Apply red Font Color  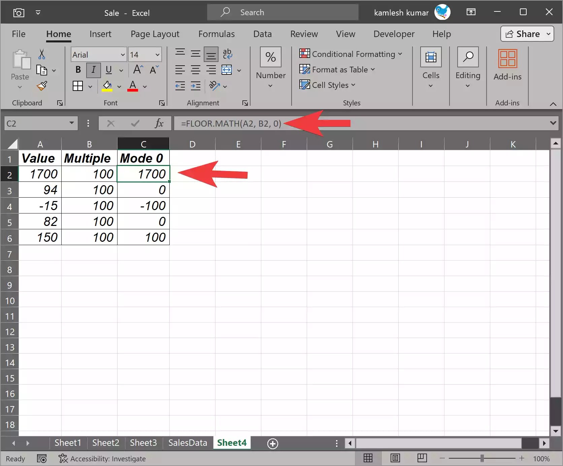click(x=133, y=86)
